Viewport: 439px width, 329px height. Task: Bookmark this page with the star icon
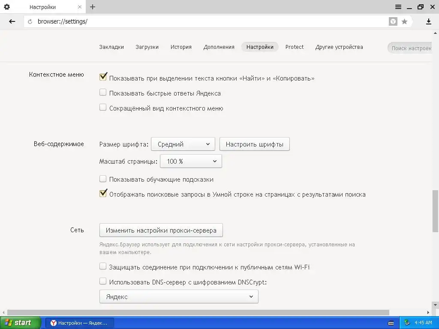click(404, 21)
